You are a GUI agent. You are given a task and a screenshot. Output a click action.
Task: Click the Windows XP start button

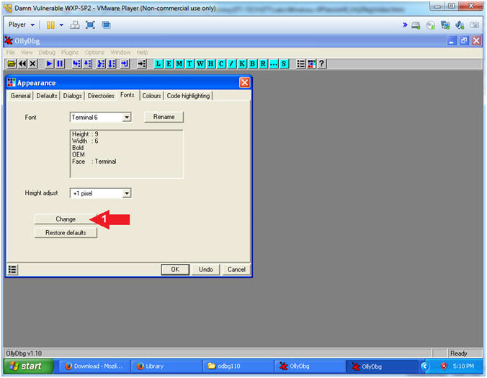coord(27,366)
